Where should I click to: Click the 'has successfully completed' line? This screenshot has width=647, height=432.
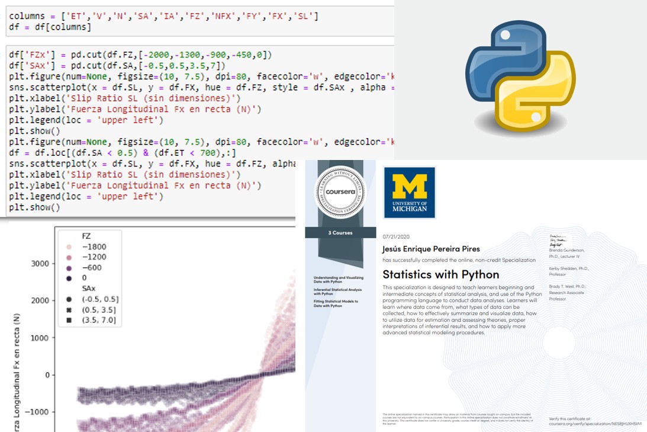(459, 260)
